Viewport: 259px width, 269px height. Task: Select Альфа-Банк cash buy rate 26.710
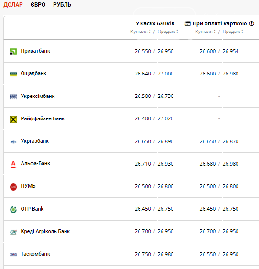(x=142, y=164)
